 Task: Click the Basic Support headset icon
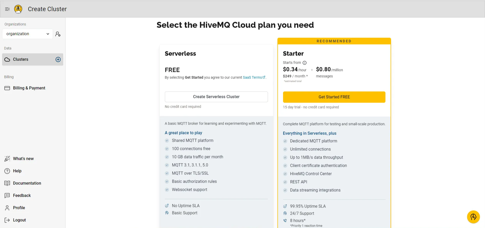(167, 213)
